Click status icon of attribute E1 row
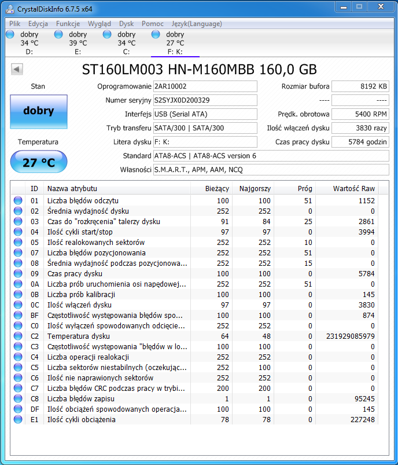Viewport: 398px width, 465px height. click(18, 419)
